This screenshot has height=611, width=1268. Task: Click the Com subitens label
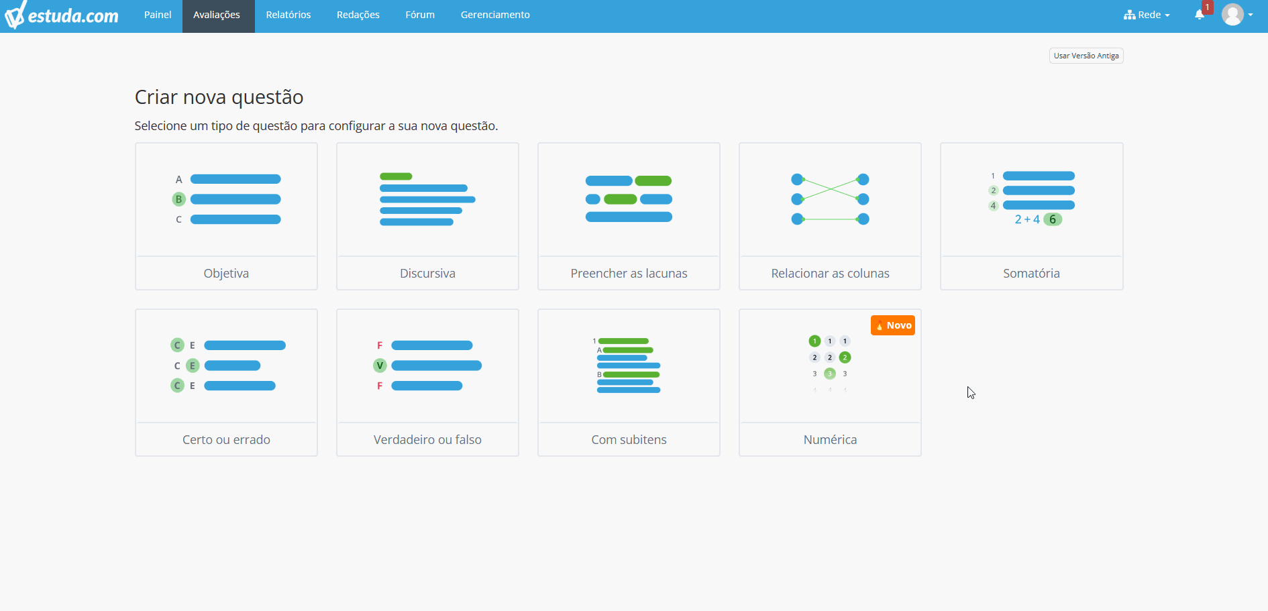pyautogui.click(x=629, y=439)
